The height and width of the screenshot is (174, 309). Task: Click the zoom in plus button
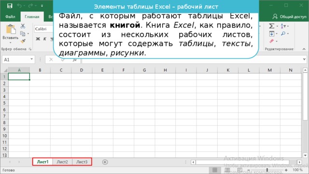click(286, 170)
